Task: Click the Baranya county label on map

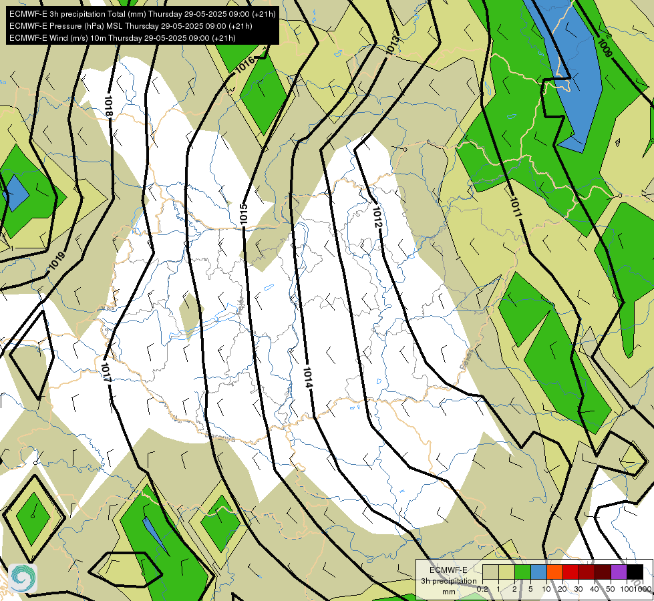Action: point(220,437)
